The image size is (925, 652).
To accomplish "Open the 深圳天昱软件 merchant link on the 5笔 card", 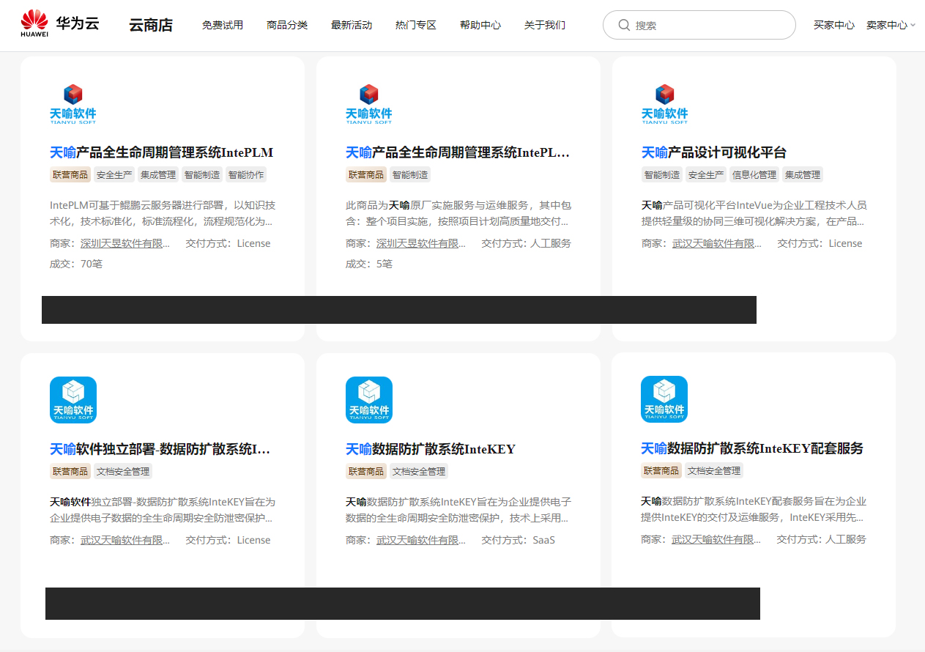I will click(x=421, y=243).
